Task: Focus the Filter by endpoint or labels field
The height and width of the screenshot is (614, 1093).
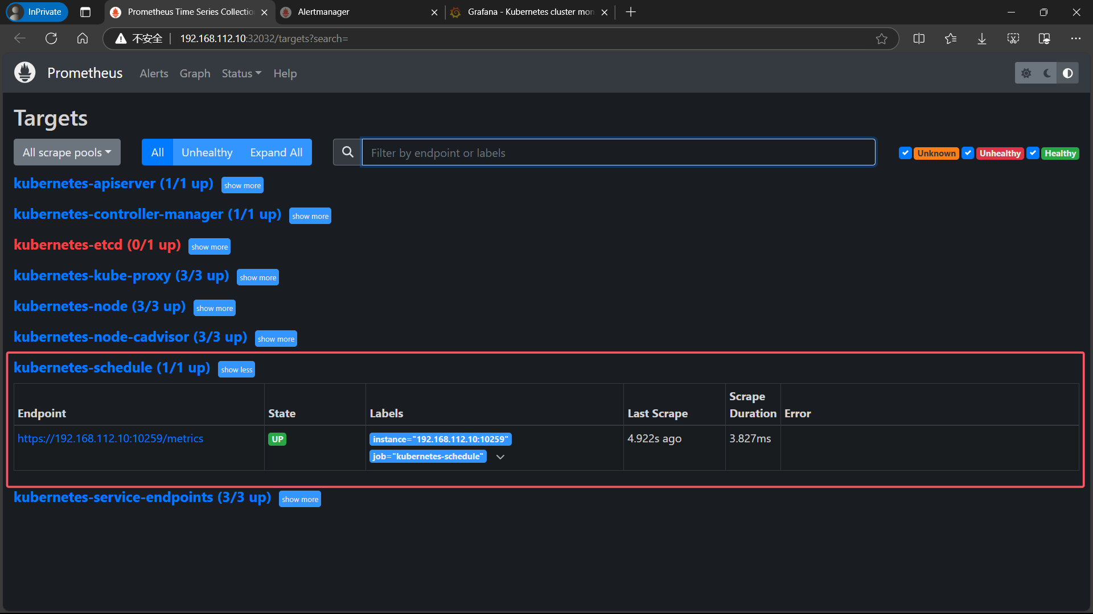Action: pos(618,152)
